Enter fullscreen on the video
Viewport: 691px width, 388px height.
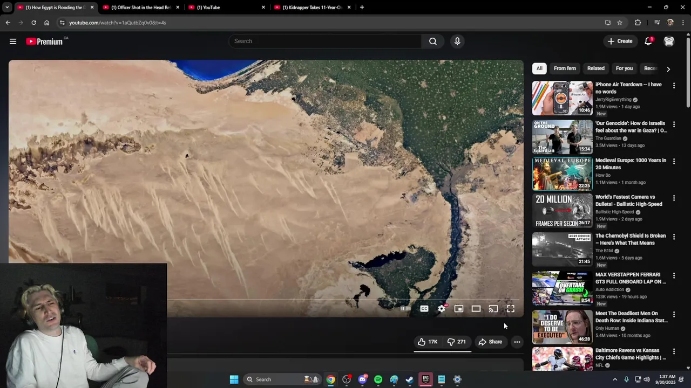point(511,309)
